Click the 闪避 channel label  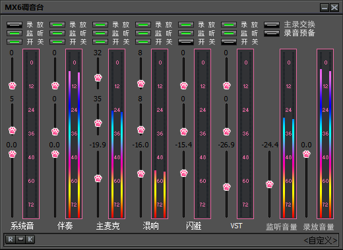[x=193, y=226]
